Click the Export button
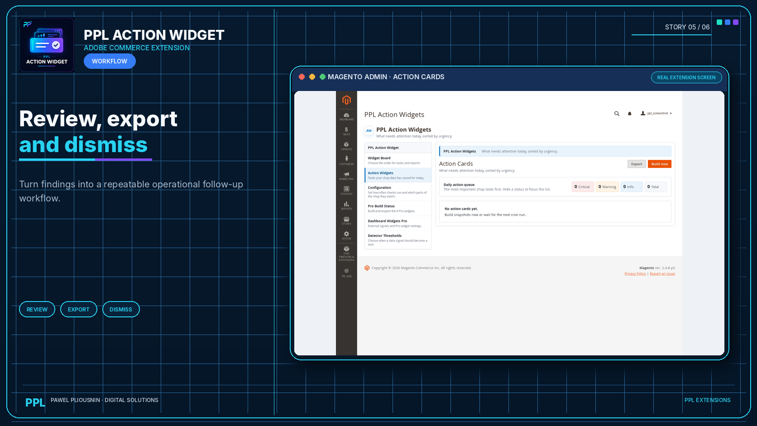This screenshot has height=426, width=757. point(637,164)
